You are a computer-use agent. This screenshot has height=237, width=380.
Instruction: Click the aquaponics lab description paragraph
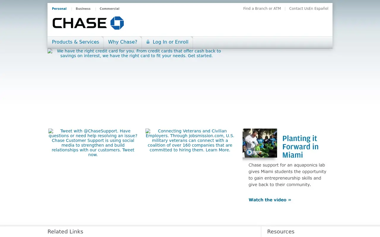pos(287,175)
